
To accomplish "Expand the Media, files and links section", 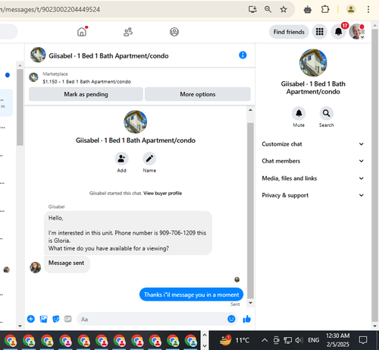I will pyautogui.click(x=313, y=178).
